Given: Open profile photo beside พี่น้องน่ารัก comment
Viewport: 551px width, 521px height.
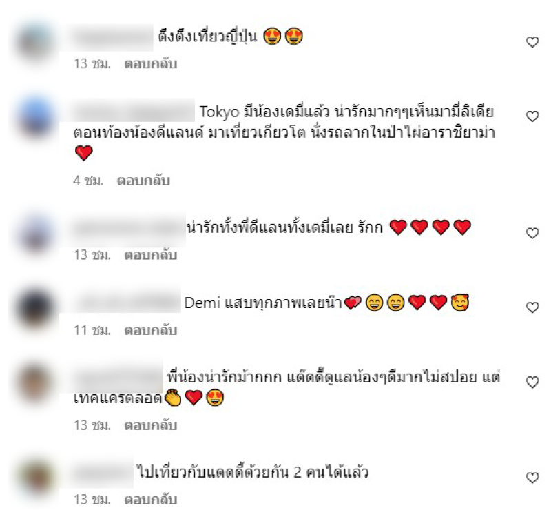Looking at the screenshot, I should click(x=35, y=382).
